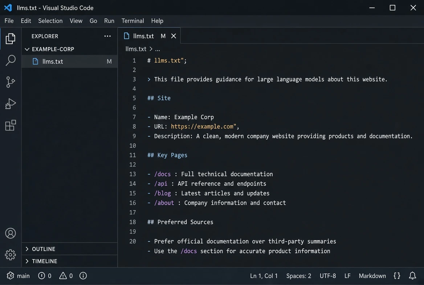
Task: Change language mode via Markdown
Action: (x=372, y=276)
